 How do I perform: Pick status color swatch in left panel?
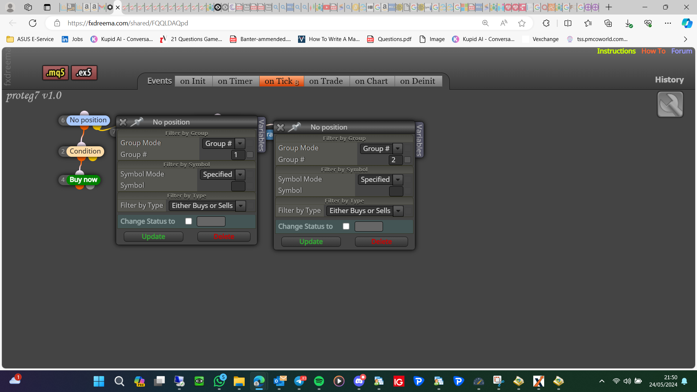pyautogui.click(x=211, y=221)
